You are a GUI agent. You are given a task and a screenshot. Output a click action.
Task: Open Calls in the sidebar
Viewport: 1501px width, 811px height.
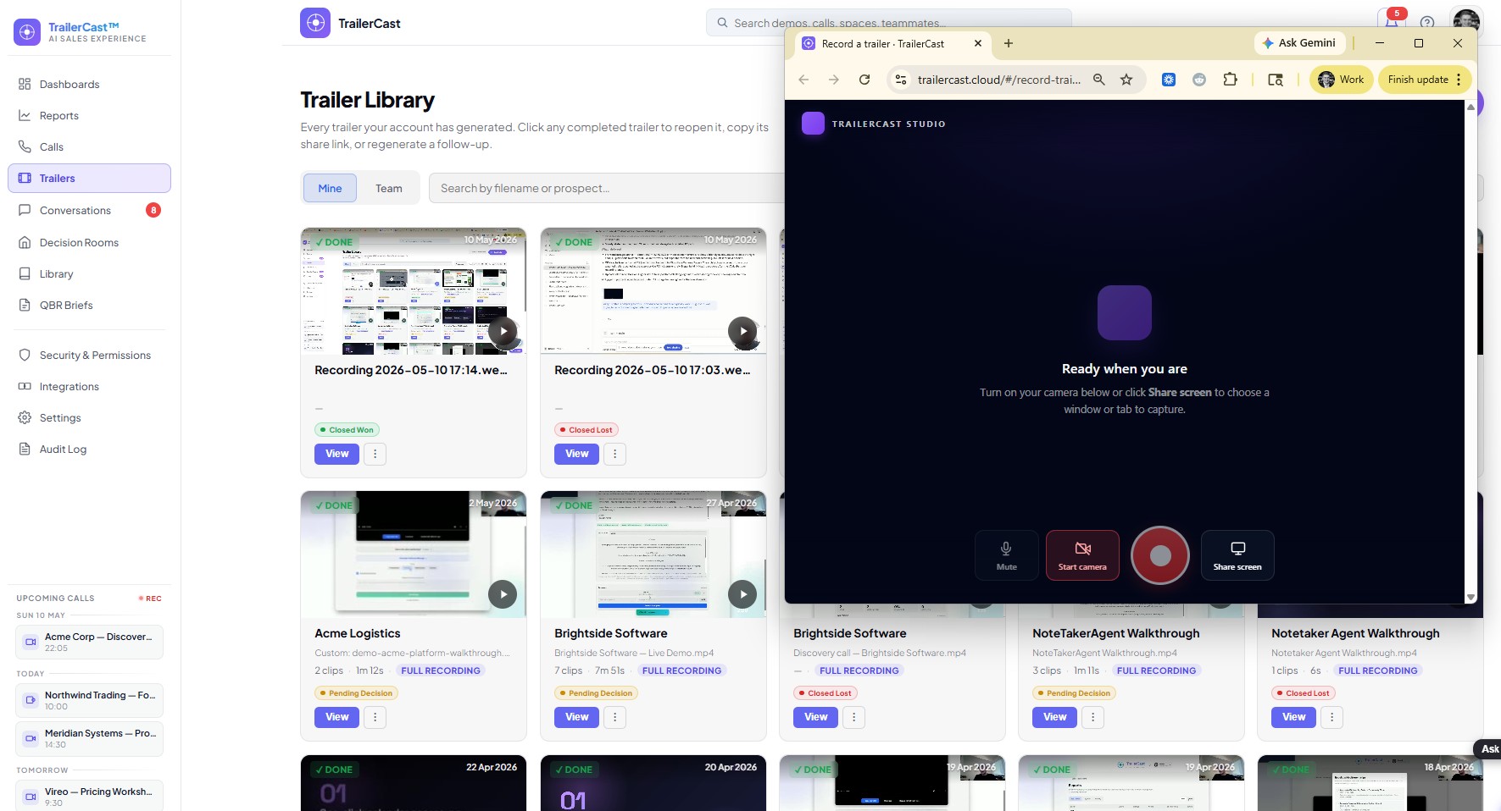tap(89, 146)
